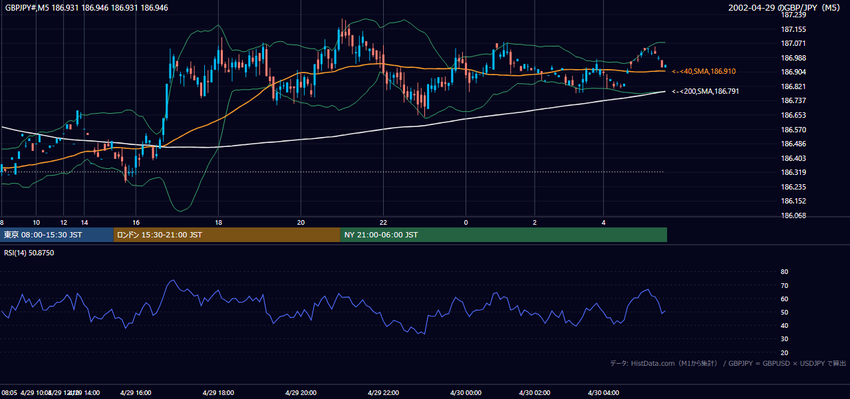Viewport: 850px width, 399px height.
Task: Select the 186.403 price axis label
Action: click(793, 158)
